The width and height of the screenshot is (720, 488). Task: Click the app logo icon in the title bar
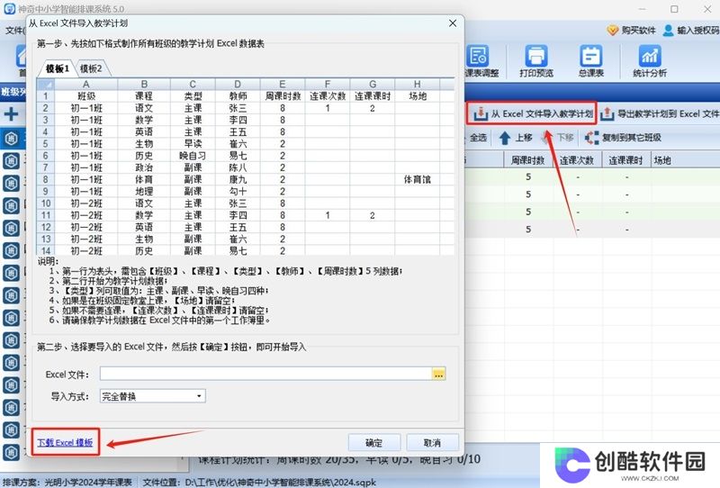pyautogui.click(x=10, y=8)
